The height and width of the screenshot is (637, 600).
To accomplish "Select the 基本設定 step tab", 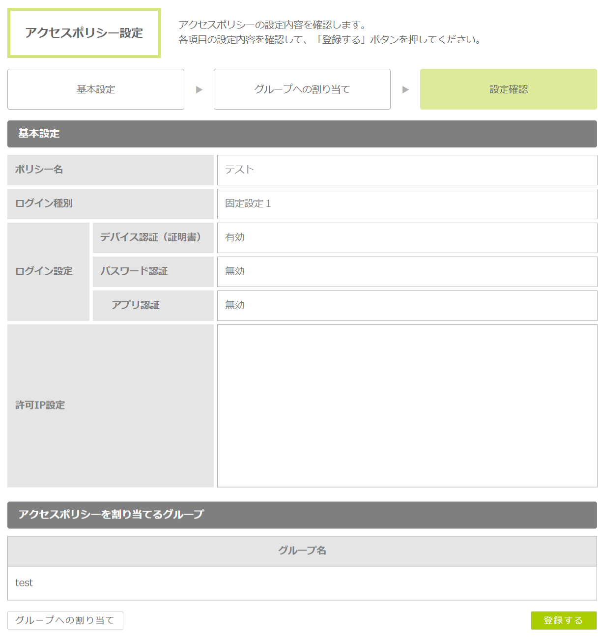I will click(x=96, y=89).
